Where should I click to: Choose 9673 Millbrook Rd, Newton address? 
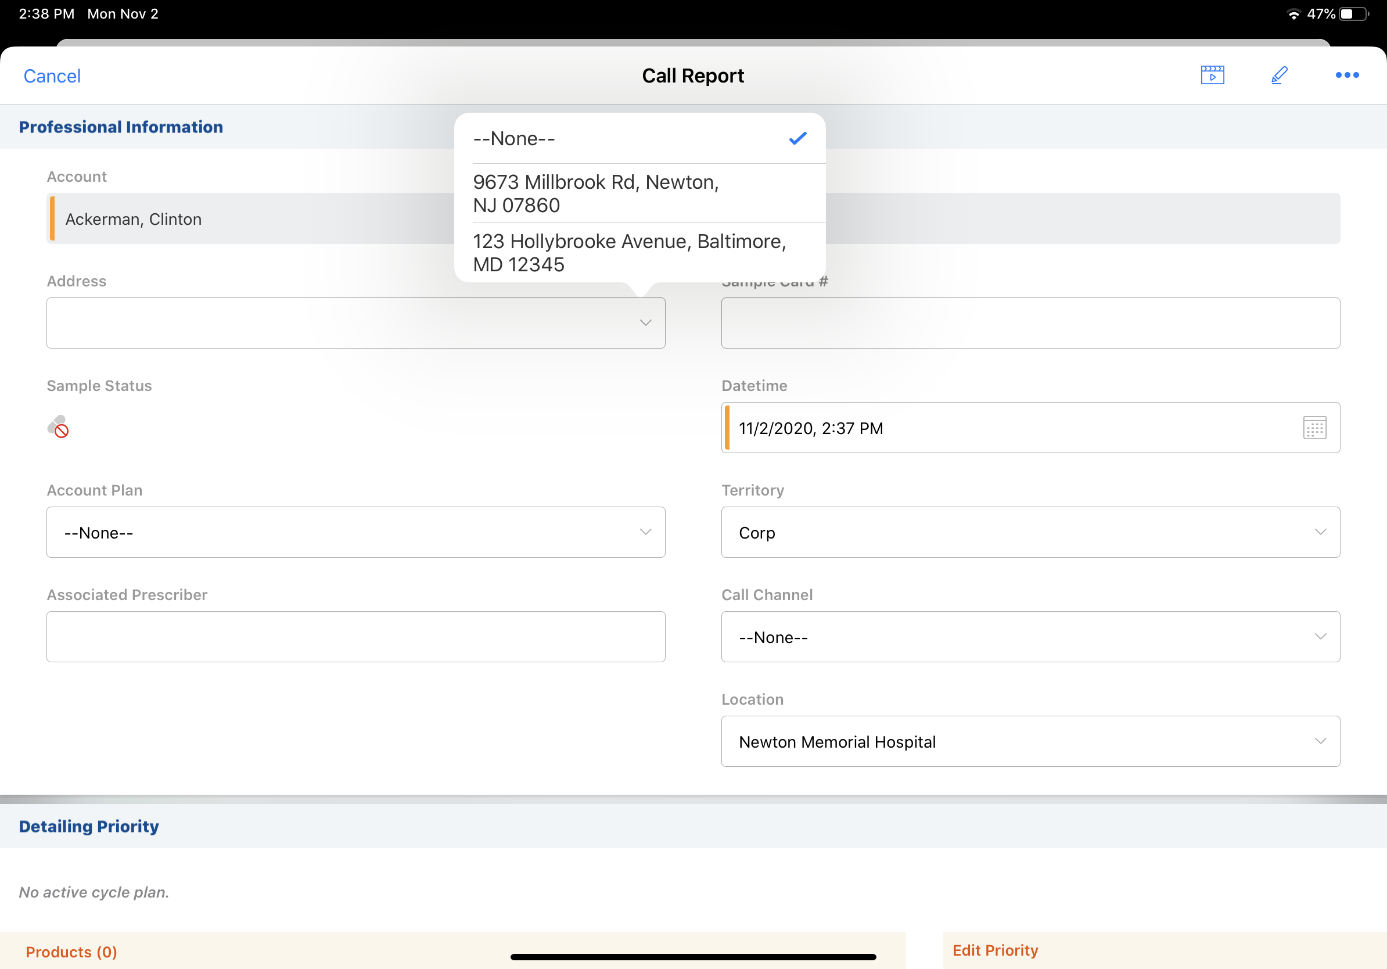point(639,193)
